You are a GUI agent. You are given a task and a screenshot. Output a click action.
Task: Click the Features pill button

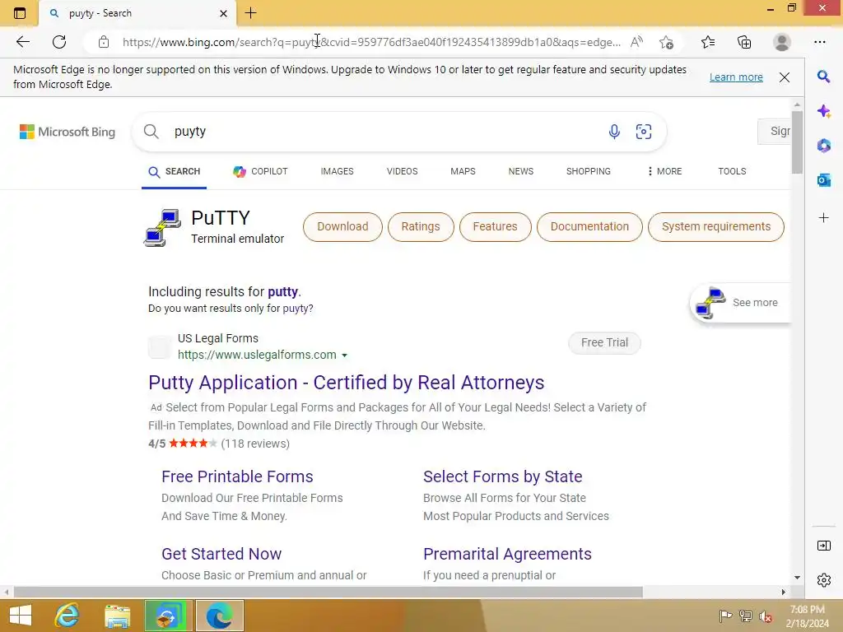point(495,227)
